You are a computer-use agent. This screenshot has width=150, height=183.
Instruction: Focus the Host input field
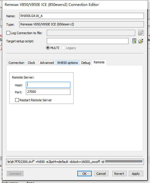[x=48, y=85]
